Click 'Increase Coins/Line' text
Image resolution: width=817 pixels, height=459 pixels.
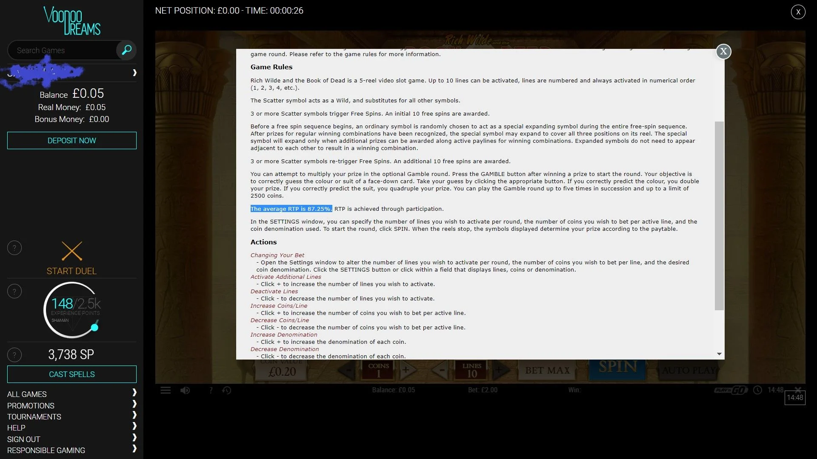[279, 306]
